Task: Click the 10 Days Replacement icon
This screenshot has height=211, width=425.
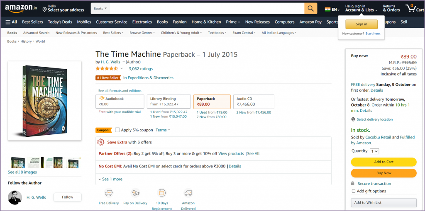Action: [162, 193]
